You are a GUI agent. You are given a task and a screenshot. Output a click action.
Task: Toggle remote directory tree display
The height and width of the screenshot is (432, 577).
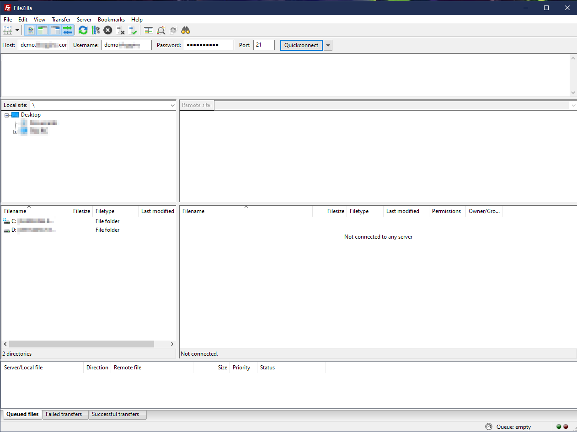click(55, 30)
